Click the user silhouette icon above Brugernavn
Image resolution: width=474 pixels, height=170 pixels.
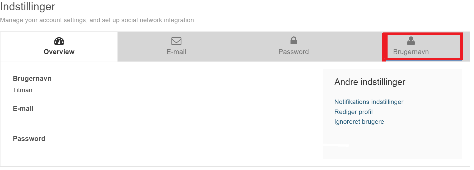411,41
